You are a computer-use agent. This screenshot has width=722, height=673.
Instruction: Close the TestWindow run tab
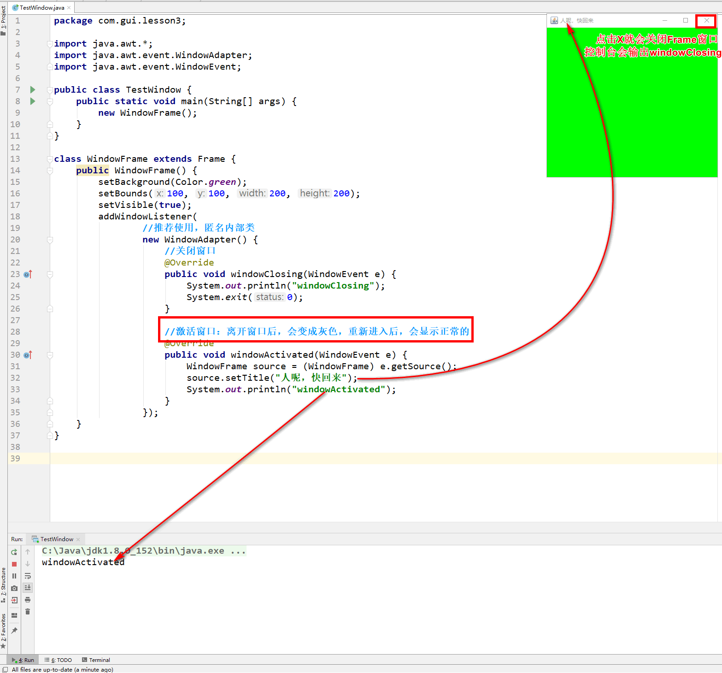coord(78,539)
